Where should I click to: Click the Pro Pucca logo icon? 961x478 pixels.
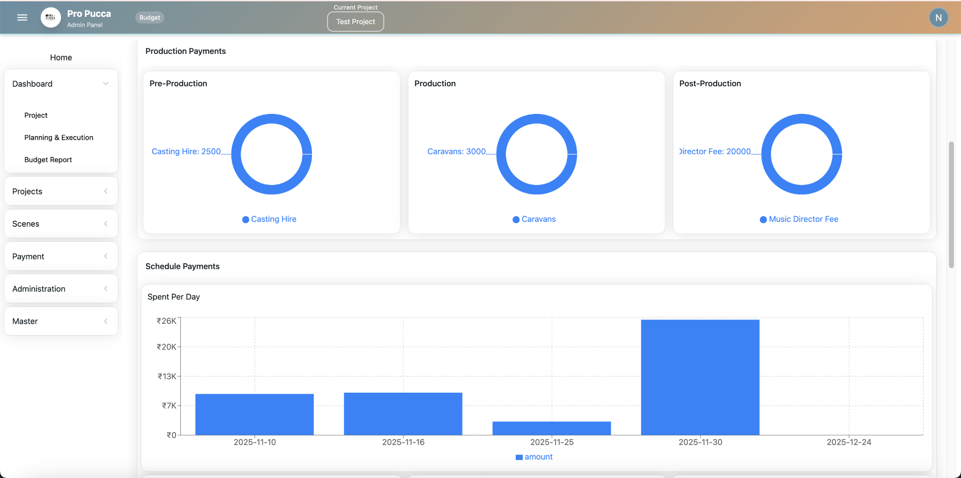click(51, 17)
